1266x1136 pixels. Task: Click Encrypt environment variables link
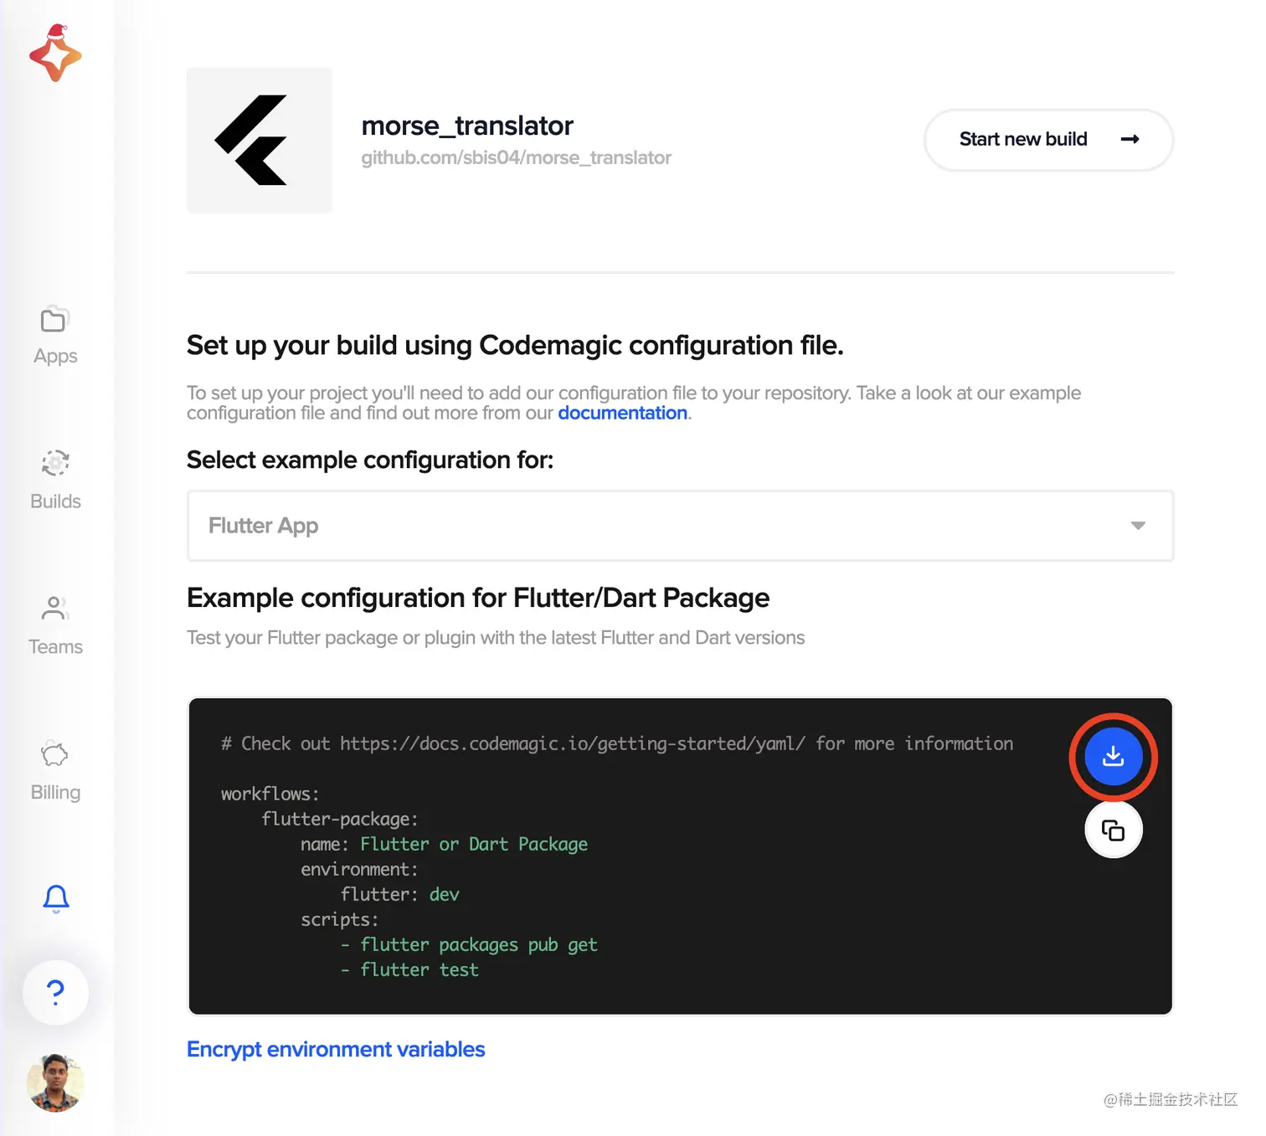(x=336, y=1050)
